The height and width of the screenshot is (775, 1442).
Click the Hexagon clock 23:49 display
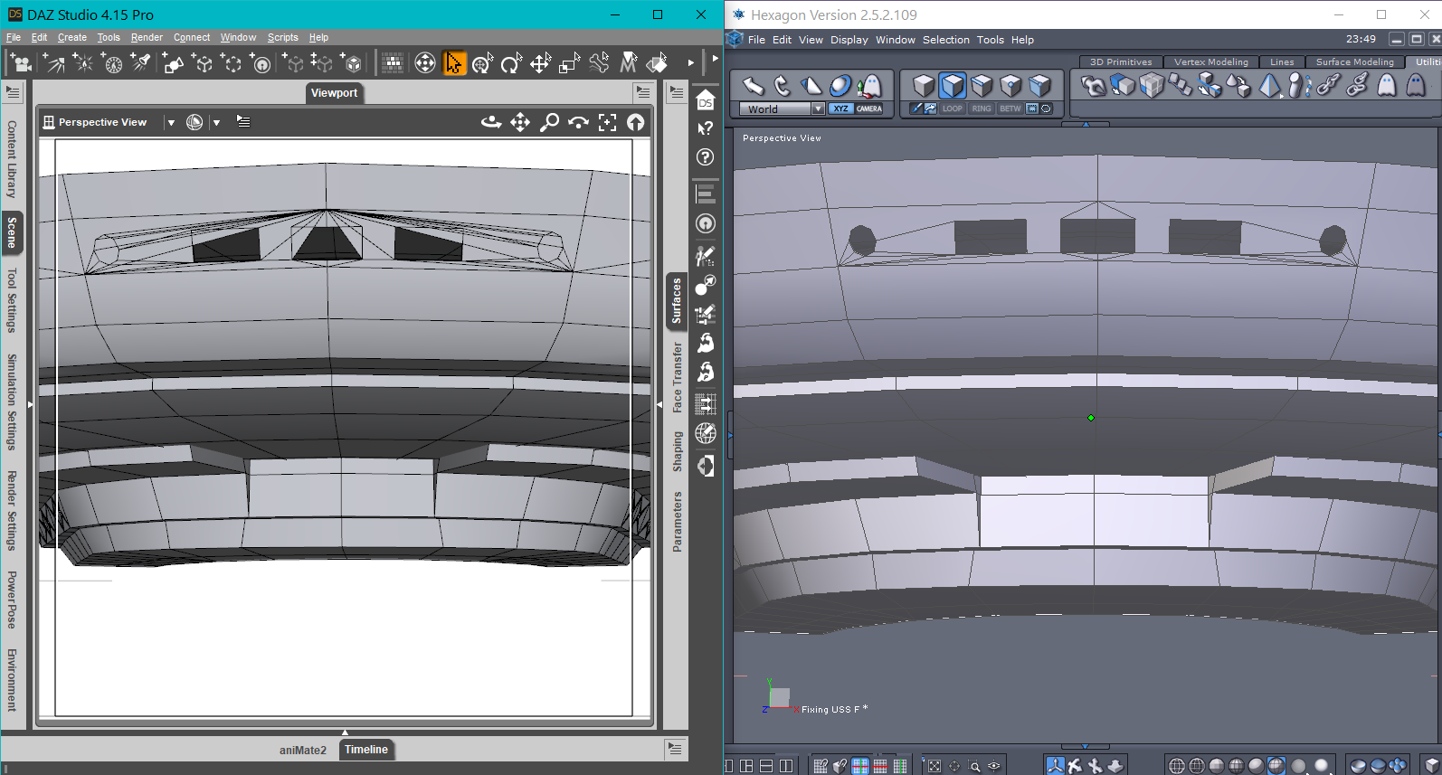[x=1361, y=39]
